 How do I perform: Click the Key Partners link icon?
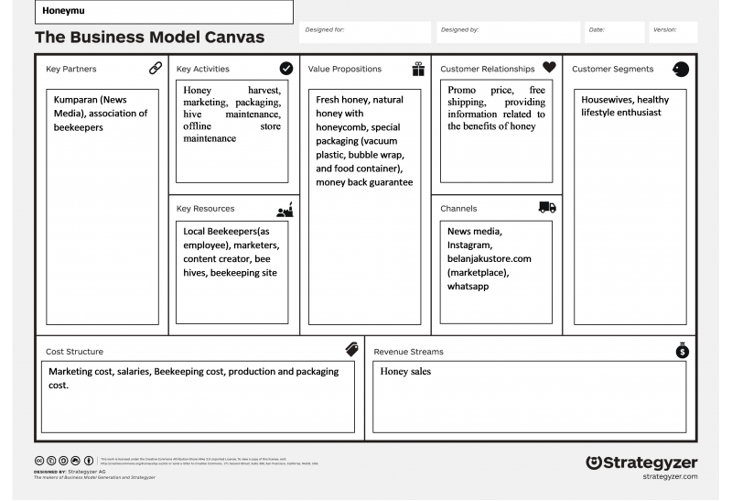coord(156,68)
